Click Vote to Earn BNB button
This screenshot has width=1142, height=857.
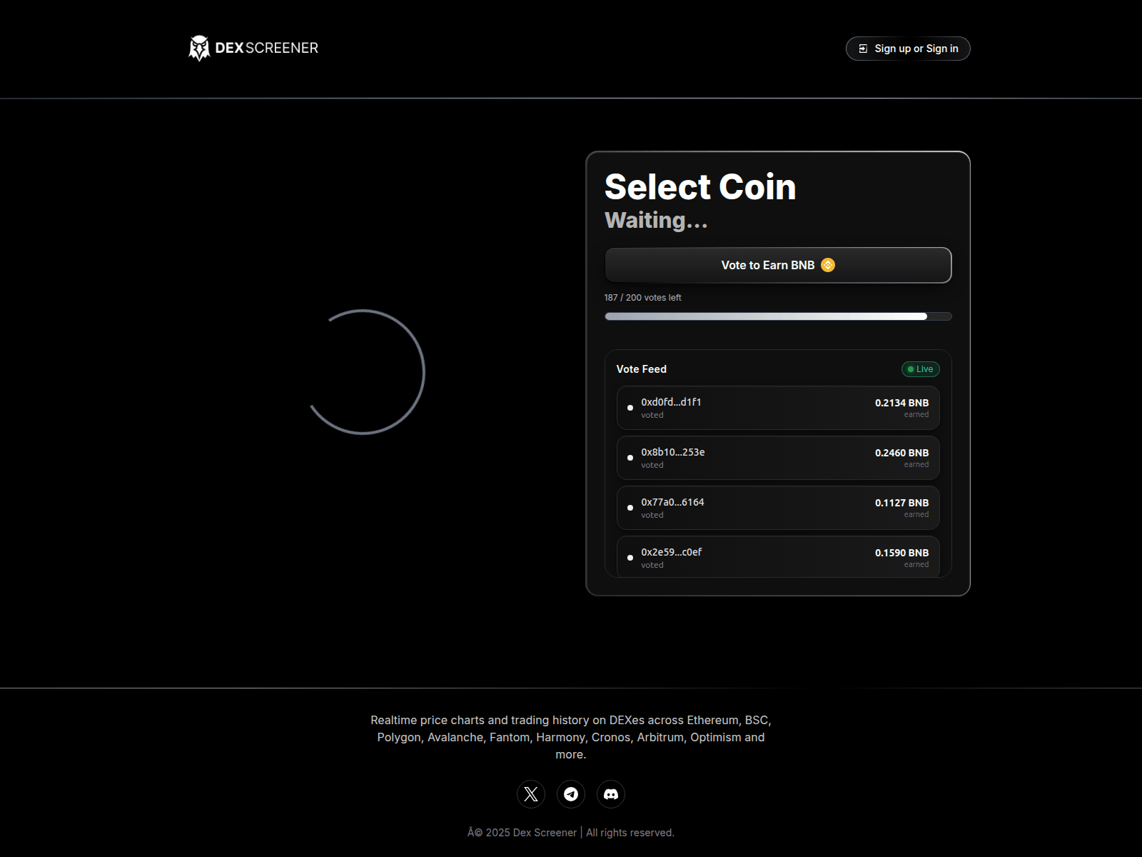coord(778,265)
